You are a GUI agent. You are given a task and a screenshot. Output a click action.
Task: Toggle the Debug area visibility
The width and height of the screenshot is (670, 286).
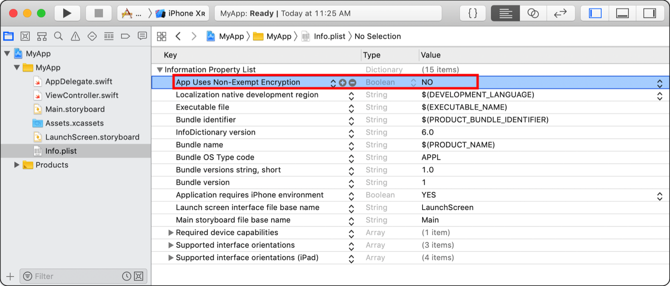pyautogui.click(x=623, y=13)
